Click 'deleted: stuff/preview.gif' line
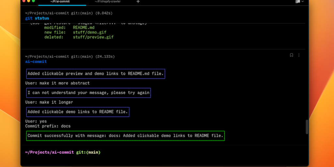Image resolution: width=334 pixels, height=167 pixels. [x=79, y=37]
